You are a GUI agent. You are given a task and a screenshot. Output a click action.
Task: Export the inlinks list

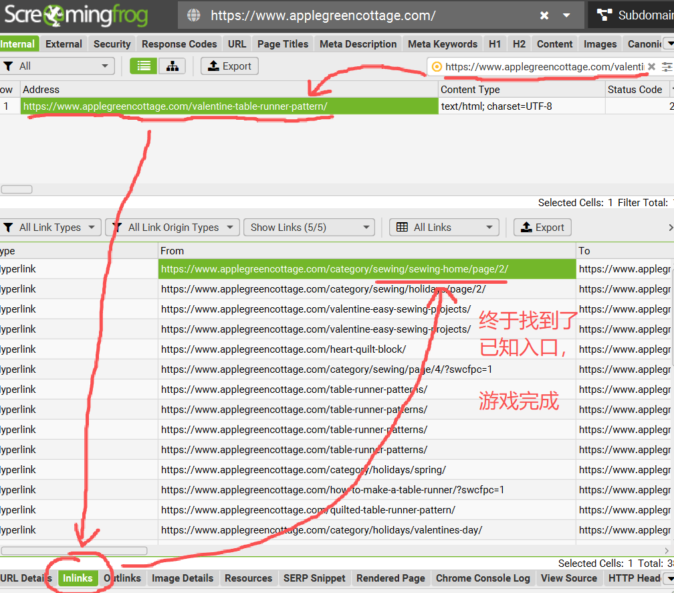pos(542,227)
